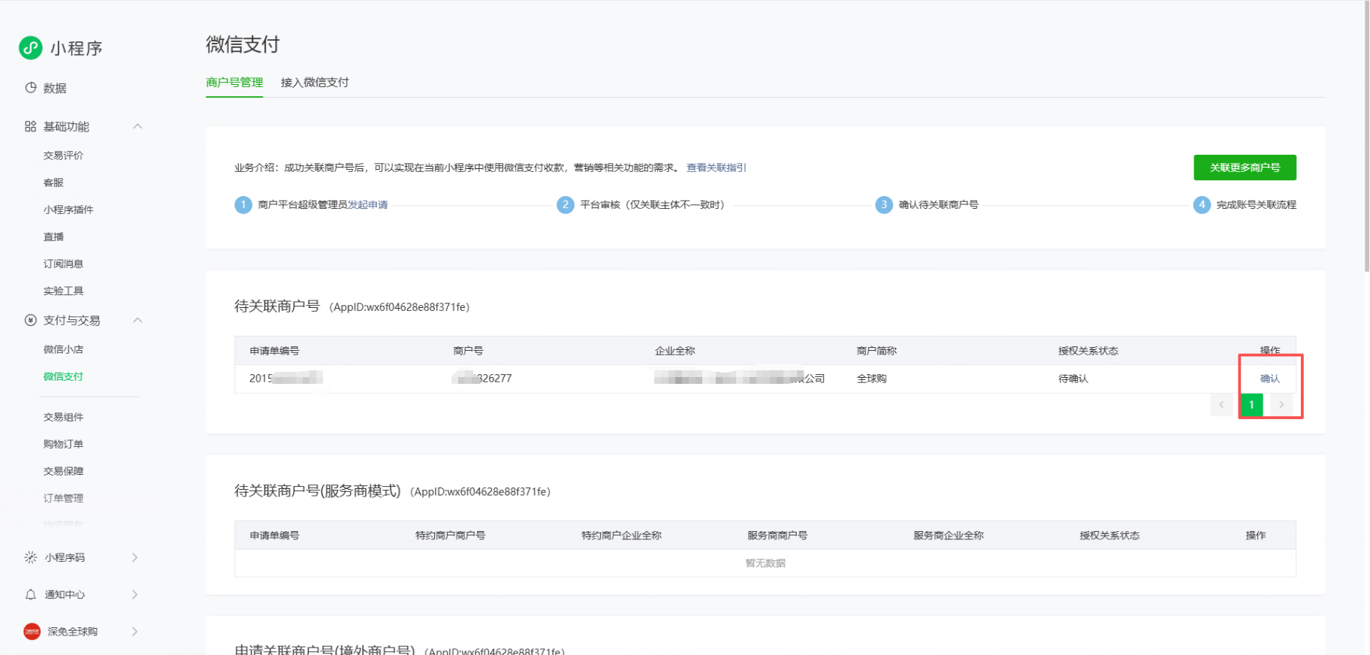Screen dimensions: 1370x655
Task: Click the 特约商户商户号 column header
Action: pyautogui.click(x=450, y=536)
